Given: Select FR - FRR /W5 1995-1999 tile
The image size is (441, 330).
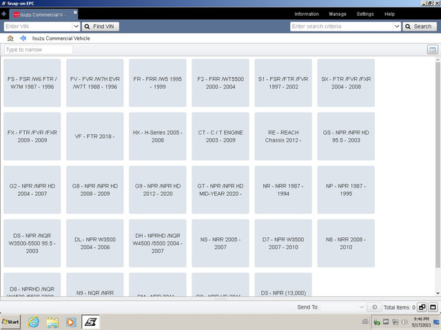Looking at the screenshot, I should coord(158,82).
